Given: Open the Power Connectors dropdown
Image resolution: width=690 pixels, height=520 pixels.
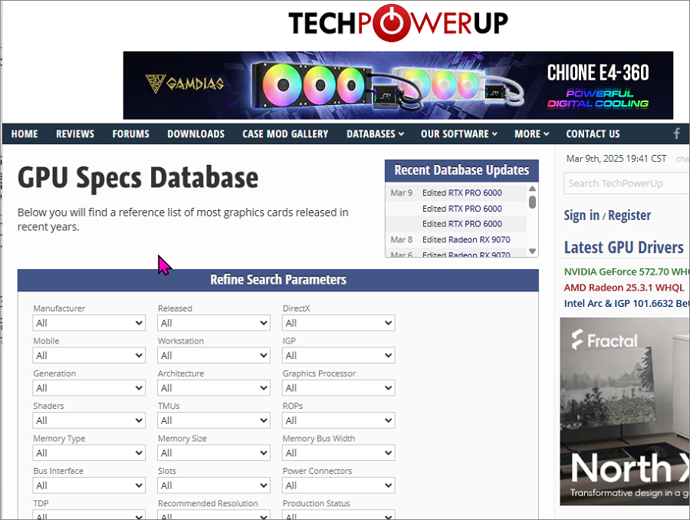Looking at the screenshot, I should coord(338,485).
